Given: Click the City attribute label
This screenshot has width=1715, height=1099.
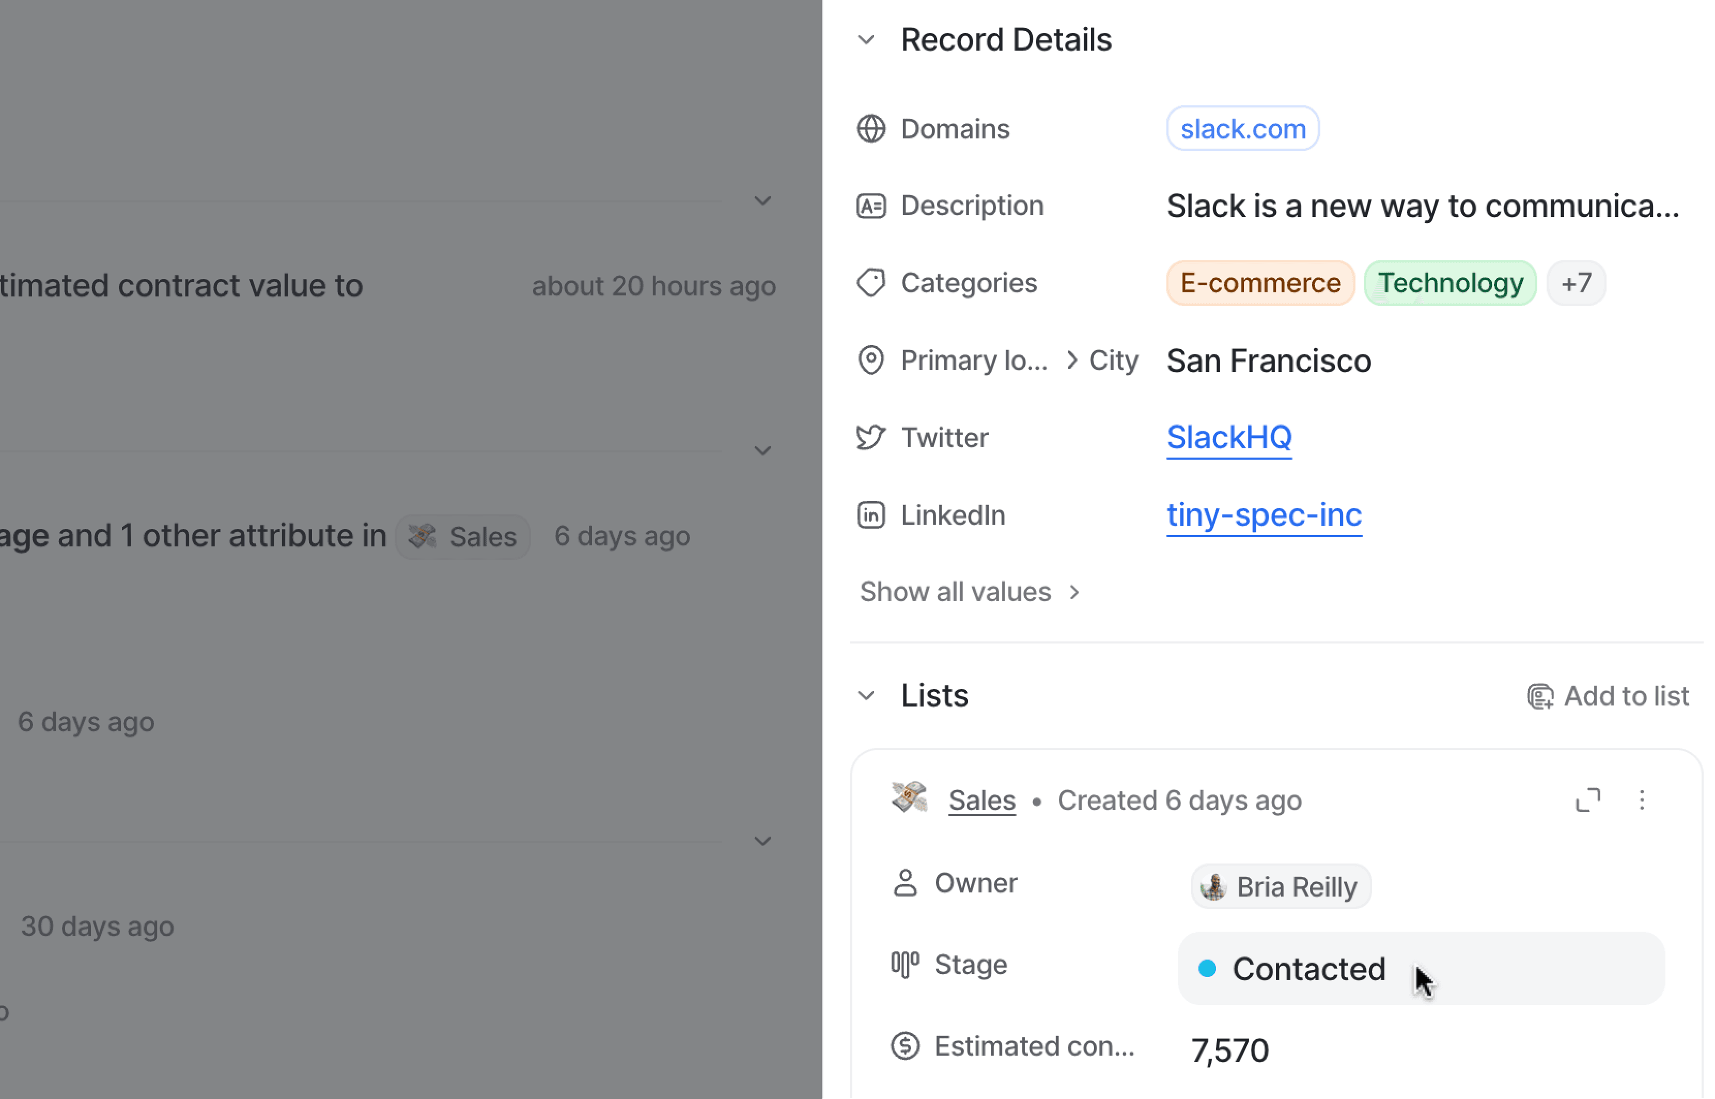Looking at the screenshot, I should pos(1113,360).
